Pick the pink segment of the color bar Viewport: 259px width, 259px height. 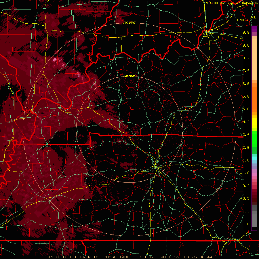tap(254, 174)
